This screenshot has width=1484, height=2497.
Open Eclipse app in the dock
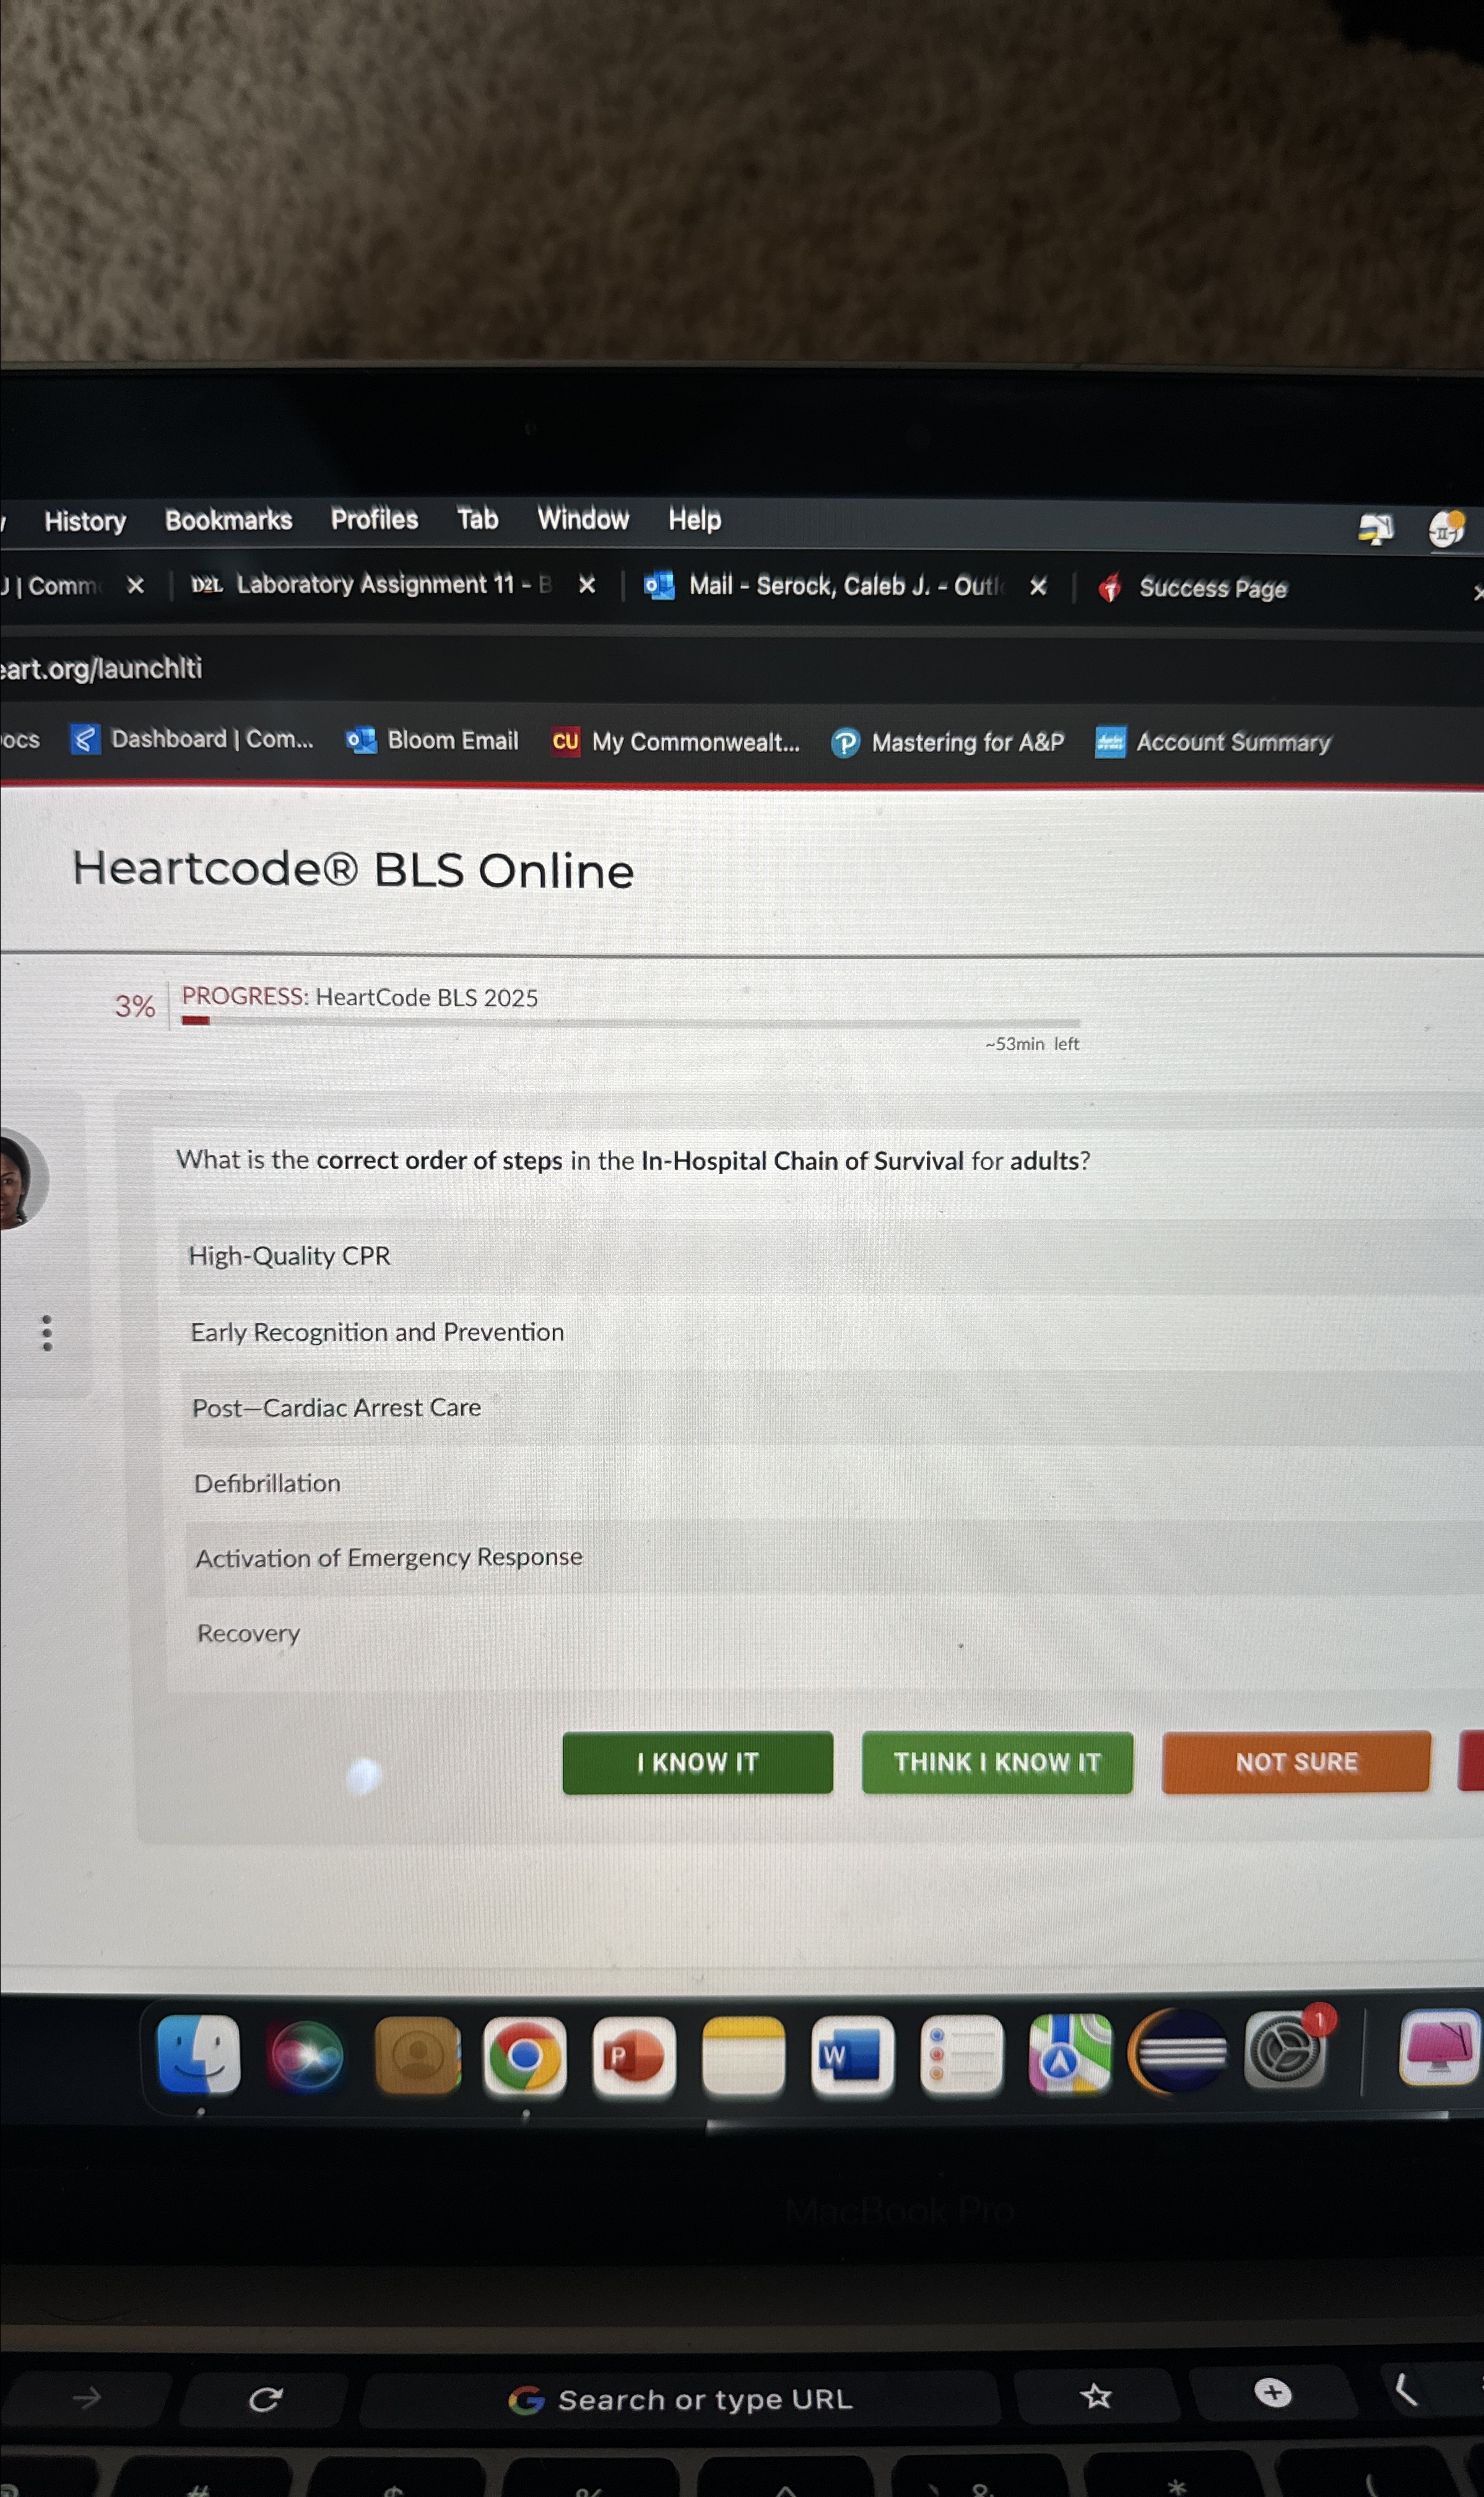(x=1179, y=2052)
